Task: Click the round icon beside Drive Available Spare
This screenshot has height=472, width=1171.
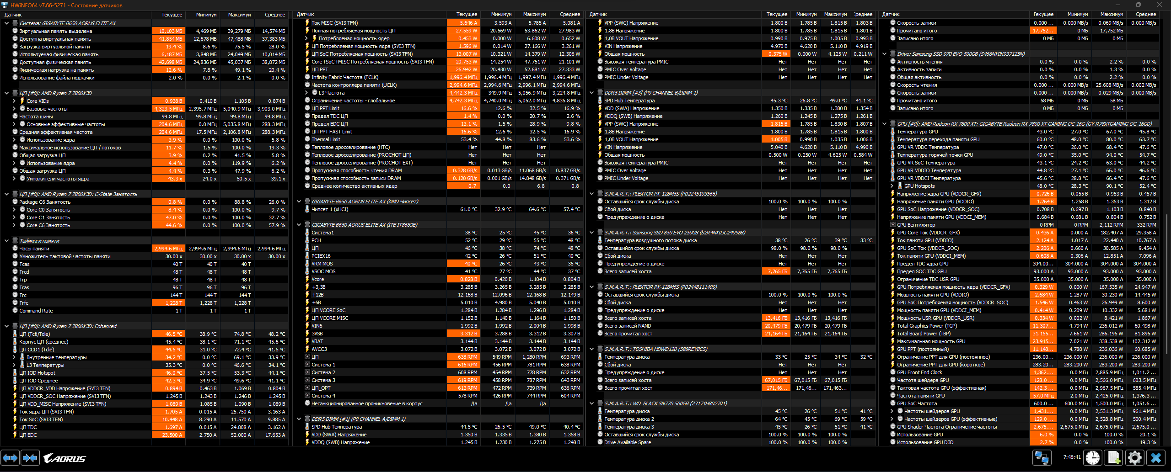Action: pyautogui.click(x=600, y=442)
